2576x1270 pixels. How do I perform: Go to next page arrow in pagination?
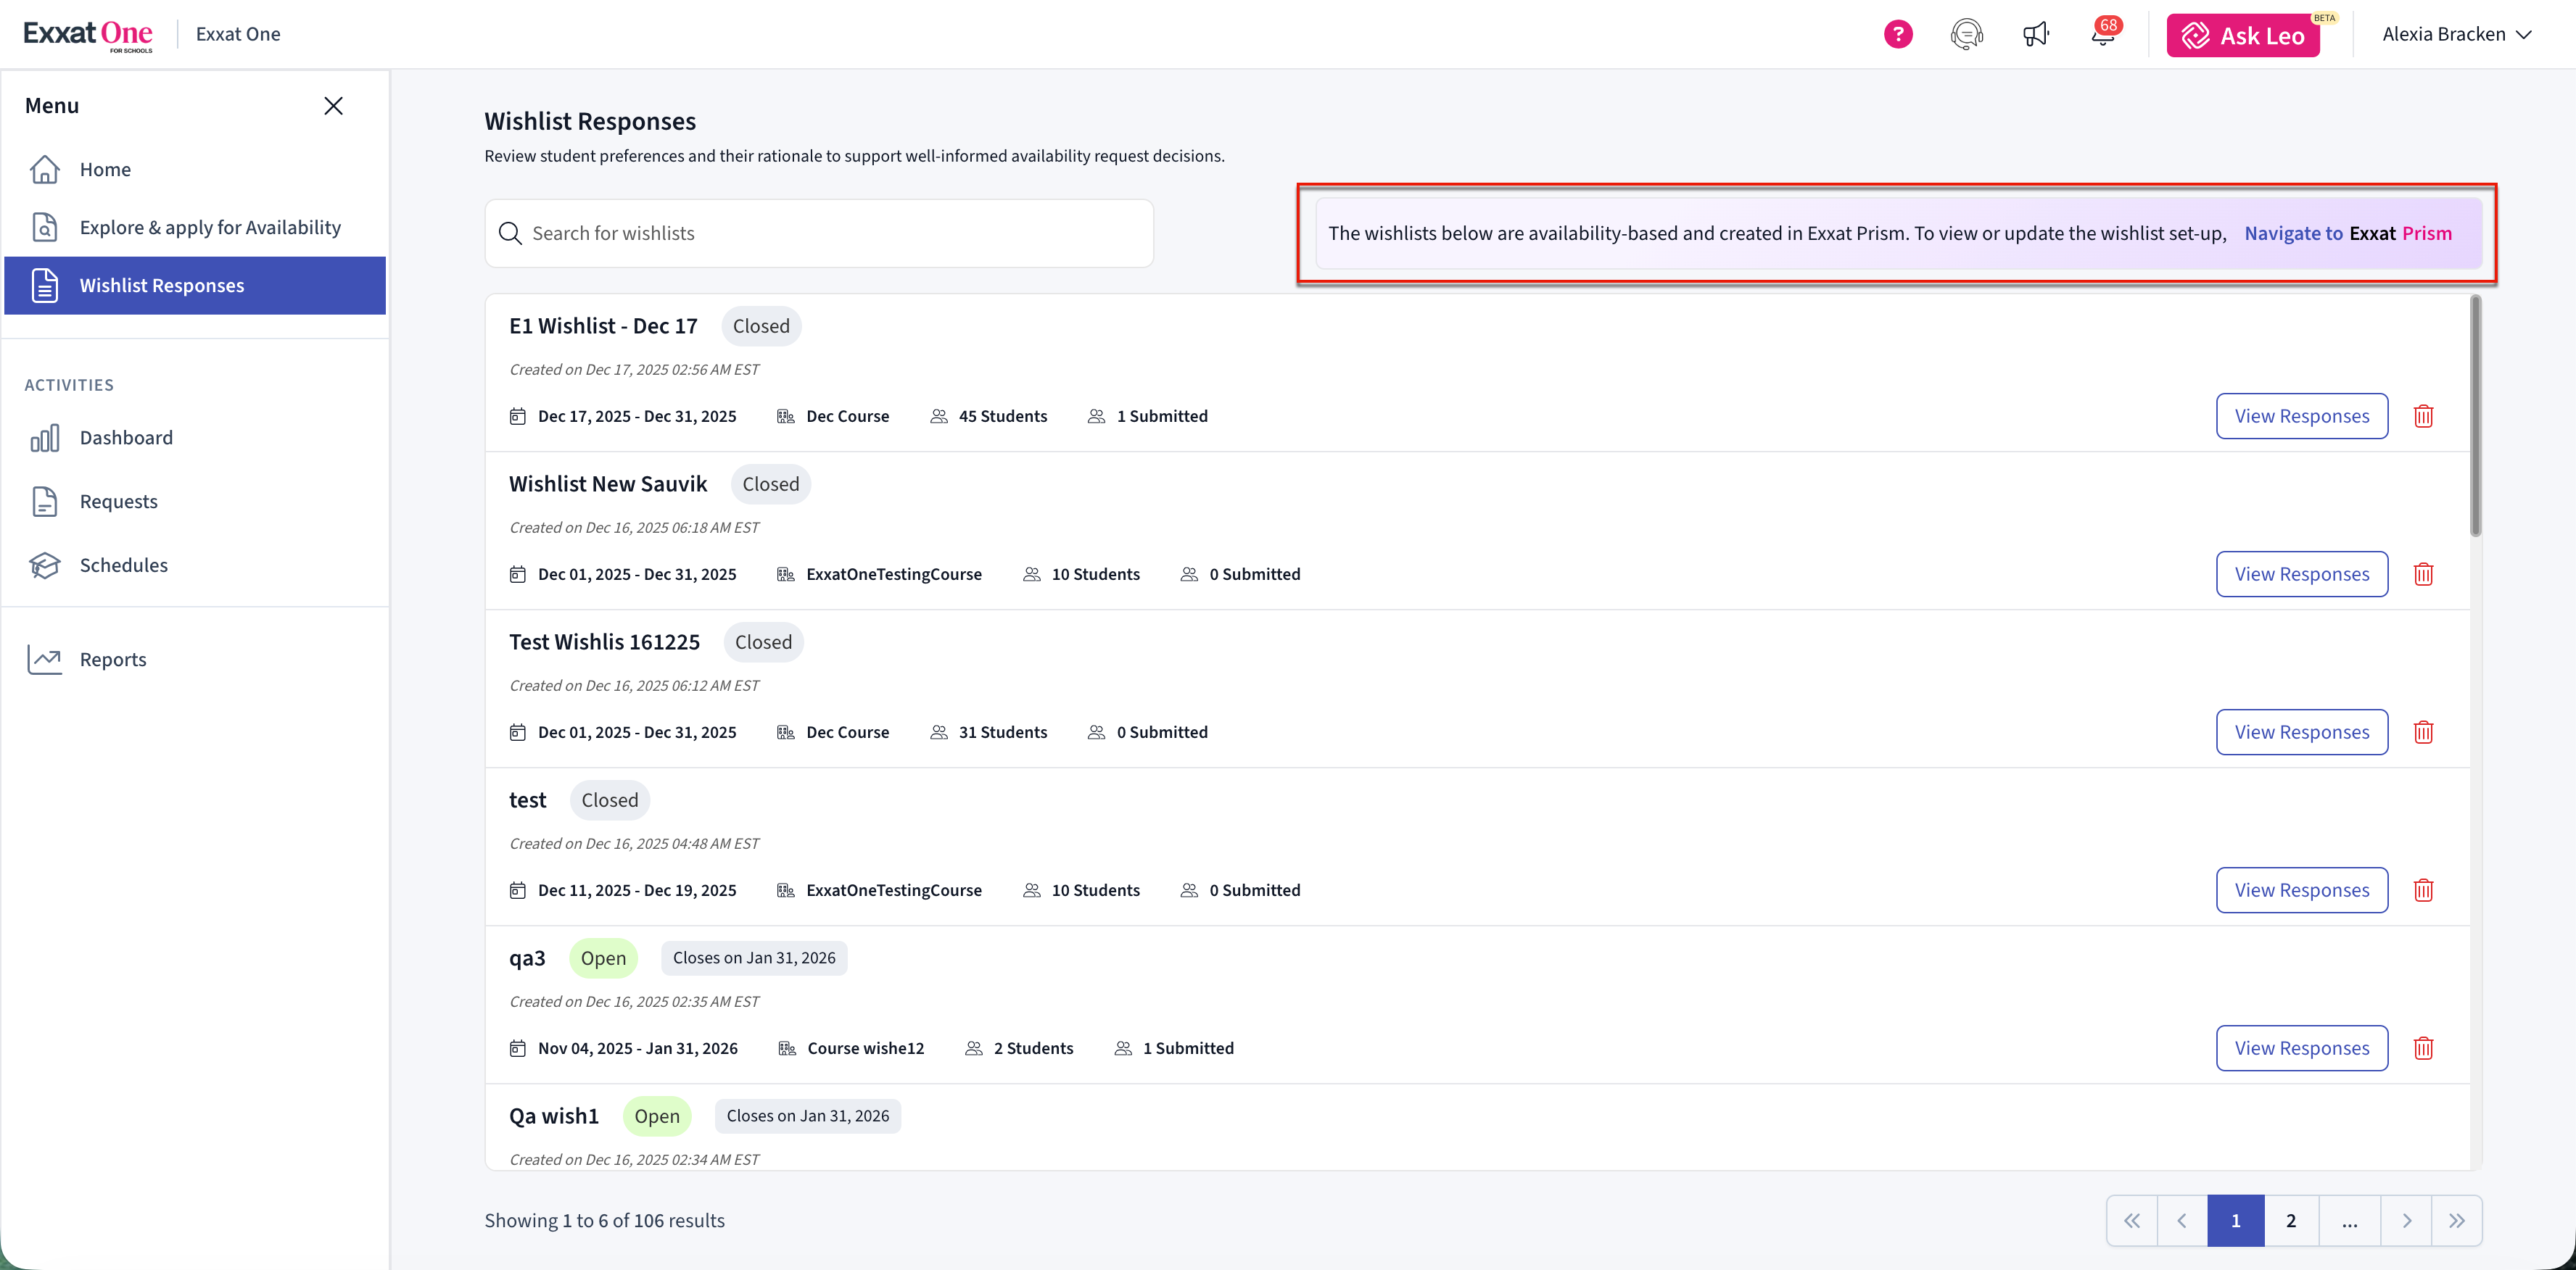(2406, 1221)
